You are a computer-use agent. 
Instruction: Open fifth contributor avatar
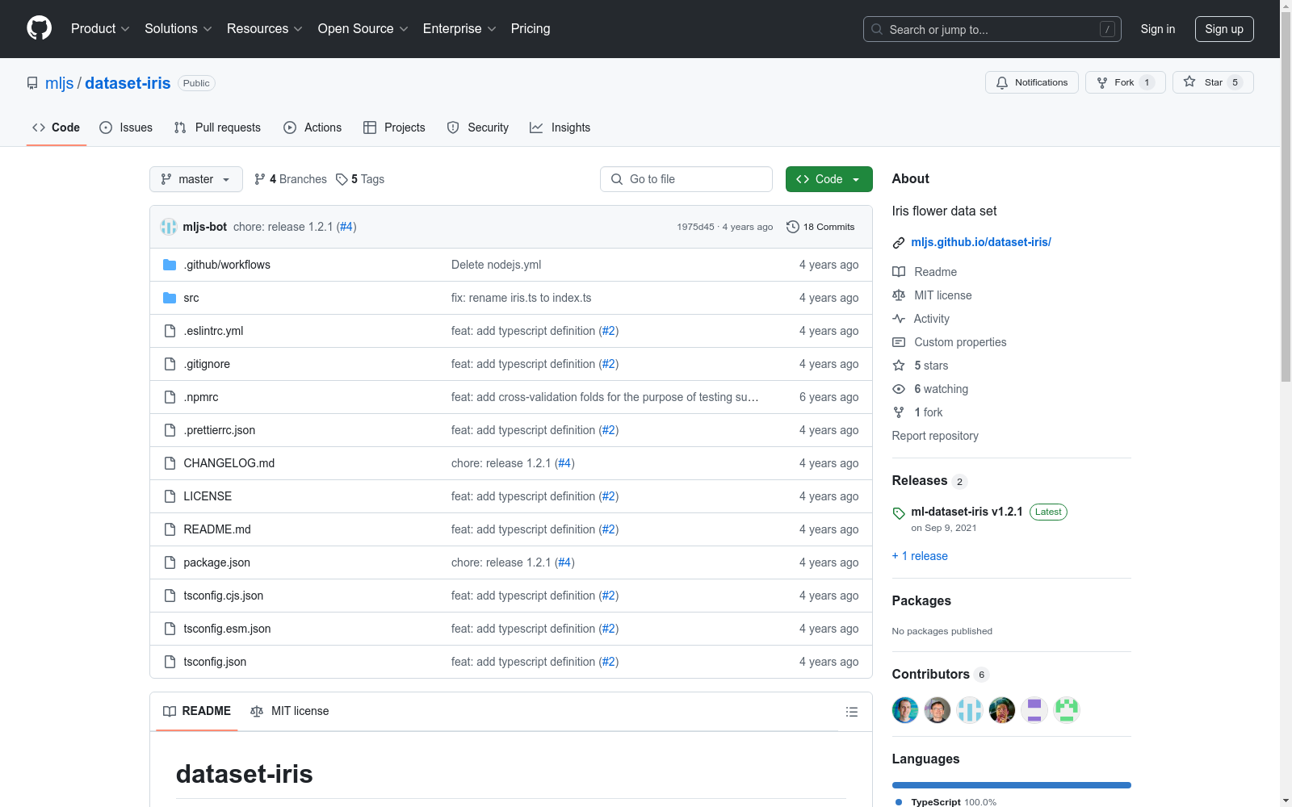[1034, 710]
